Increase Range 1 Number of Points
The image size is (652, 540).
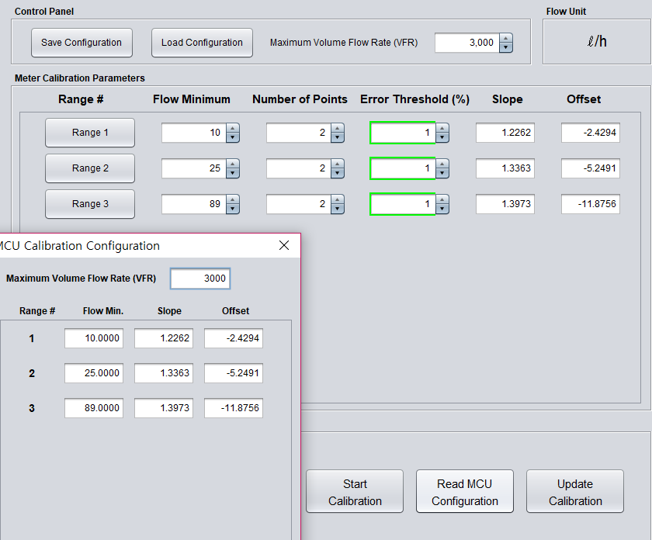click(338, 128)
